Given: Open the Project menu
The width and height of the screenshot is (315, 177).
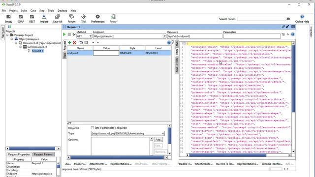Looking at the screenshot, I should 13,11.
